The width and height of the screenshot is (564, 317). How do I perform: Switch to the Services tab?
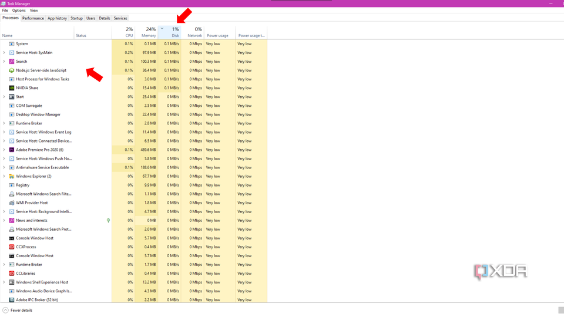120,18
